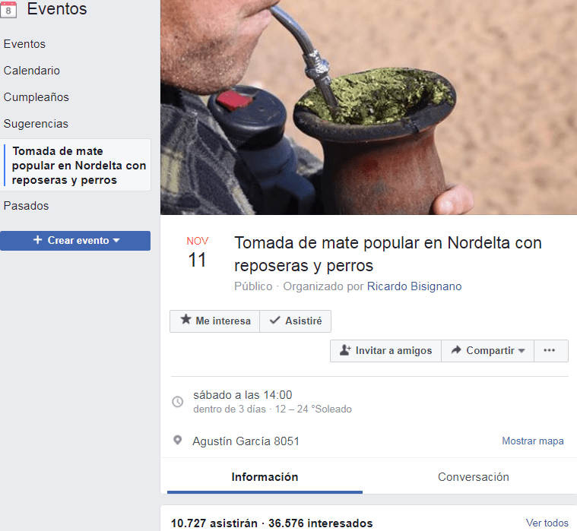Click the add-person icon on Invitar a amigos
The image size is (577, 531).
[345, 350]
